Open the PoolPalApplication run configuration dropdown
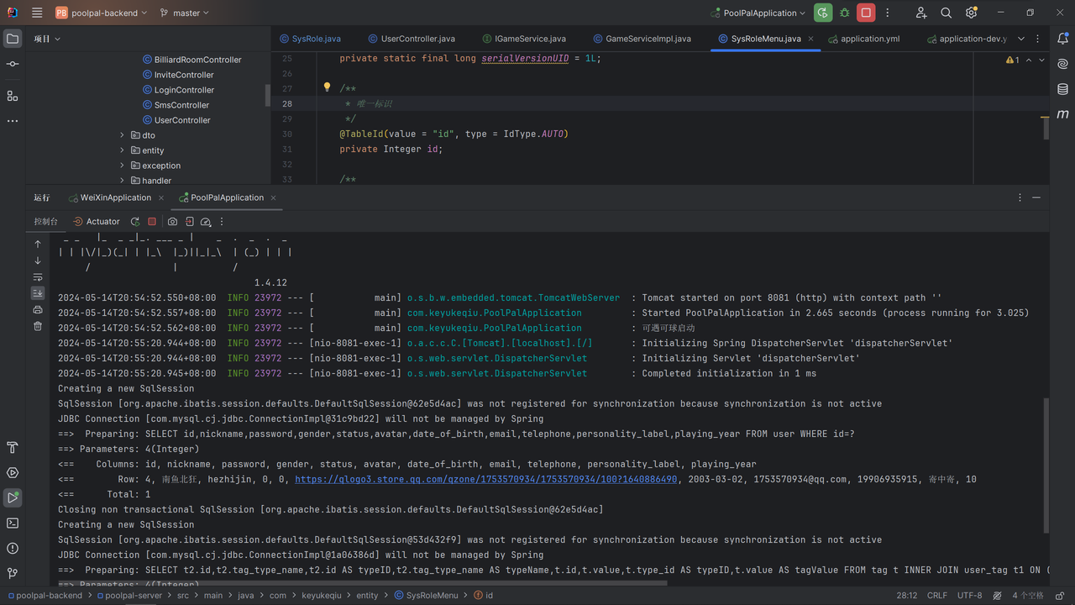The image size is (1075, 605). [759, 13]
